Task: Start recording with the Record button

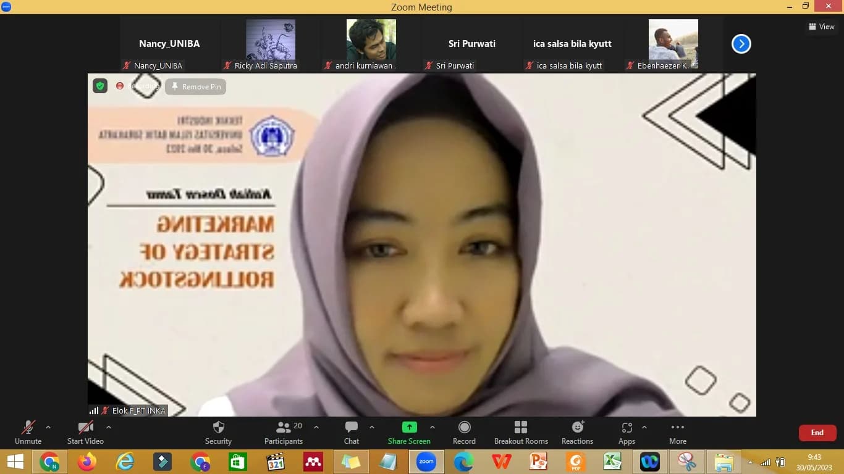Action: click(464, 432)
